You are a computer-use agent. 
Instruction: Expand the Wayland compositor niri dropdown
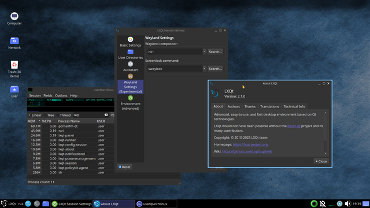click(204, 51)
